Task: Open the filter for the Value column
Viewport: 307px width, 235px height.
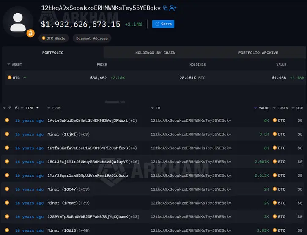Action: point(255,108)
